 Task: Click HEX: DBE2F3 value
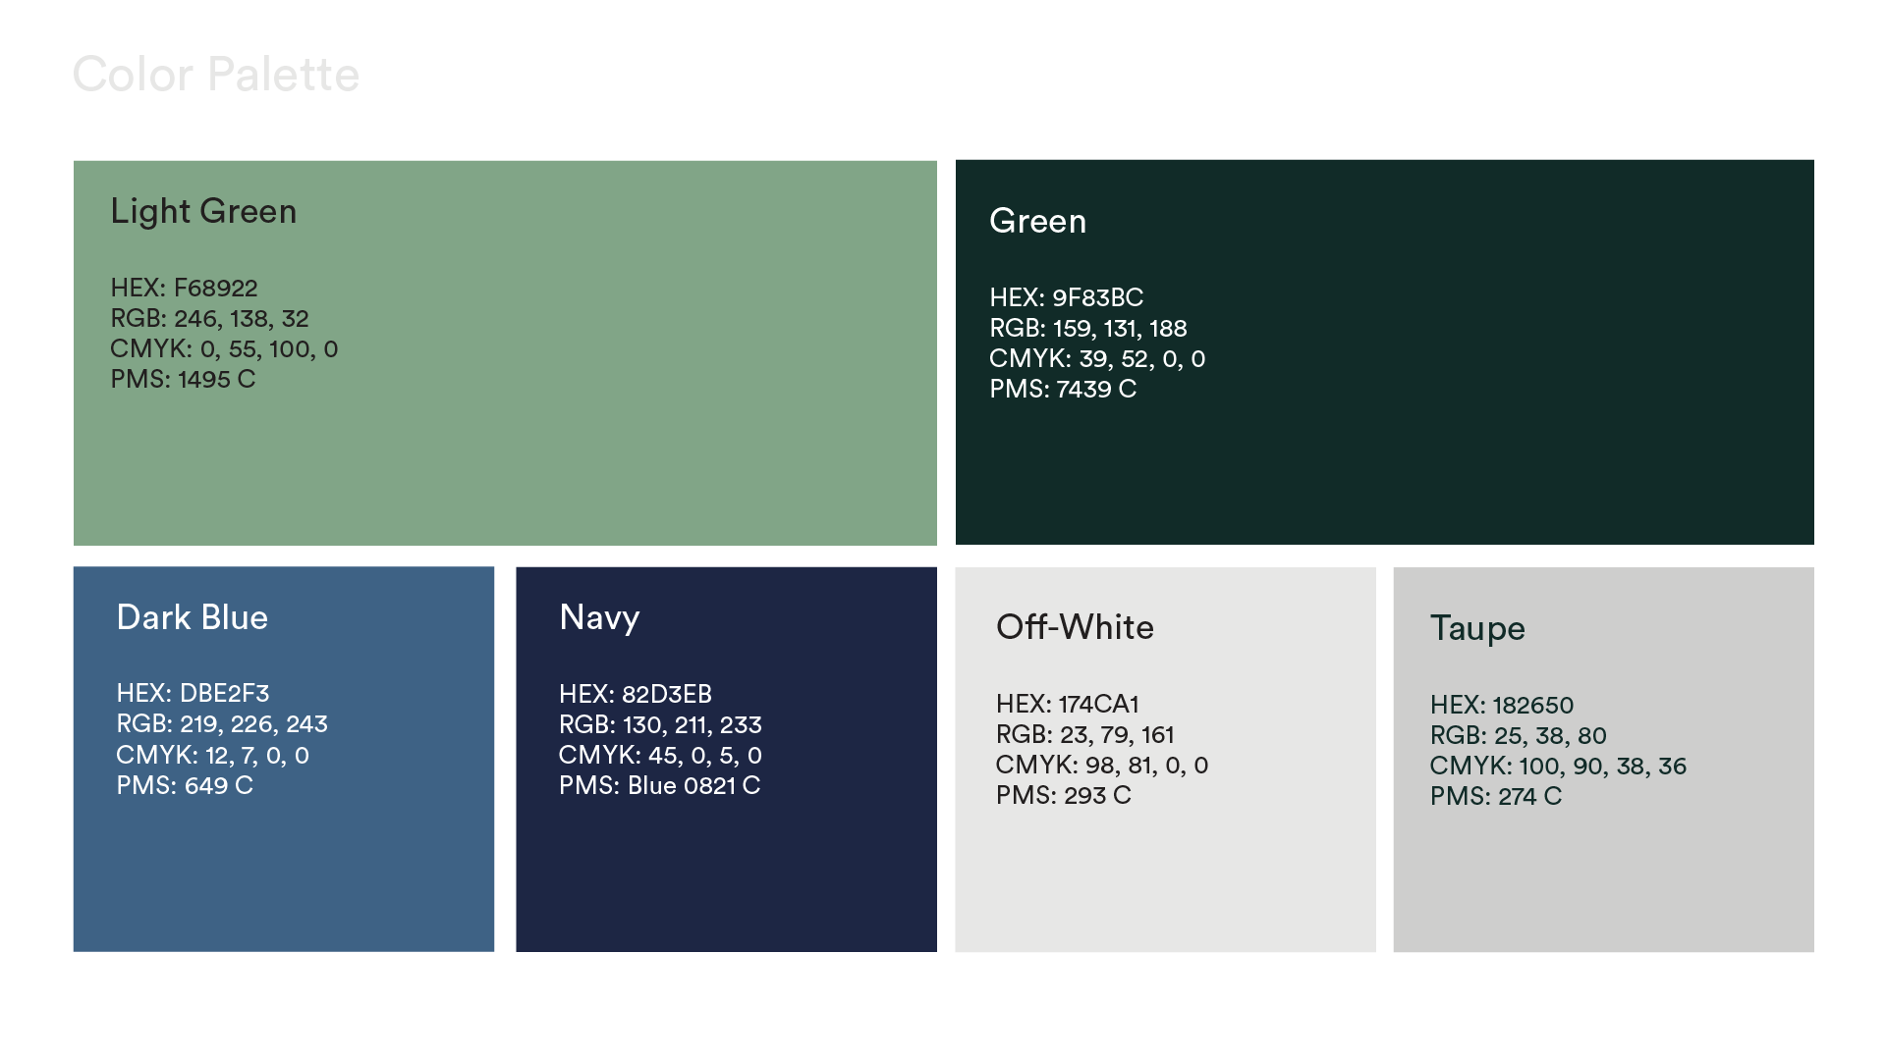pos(193,693)
